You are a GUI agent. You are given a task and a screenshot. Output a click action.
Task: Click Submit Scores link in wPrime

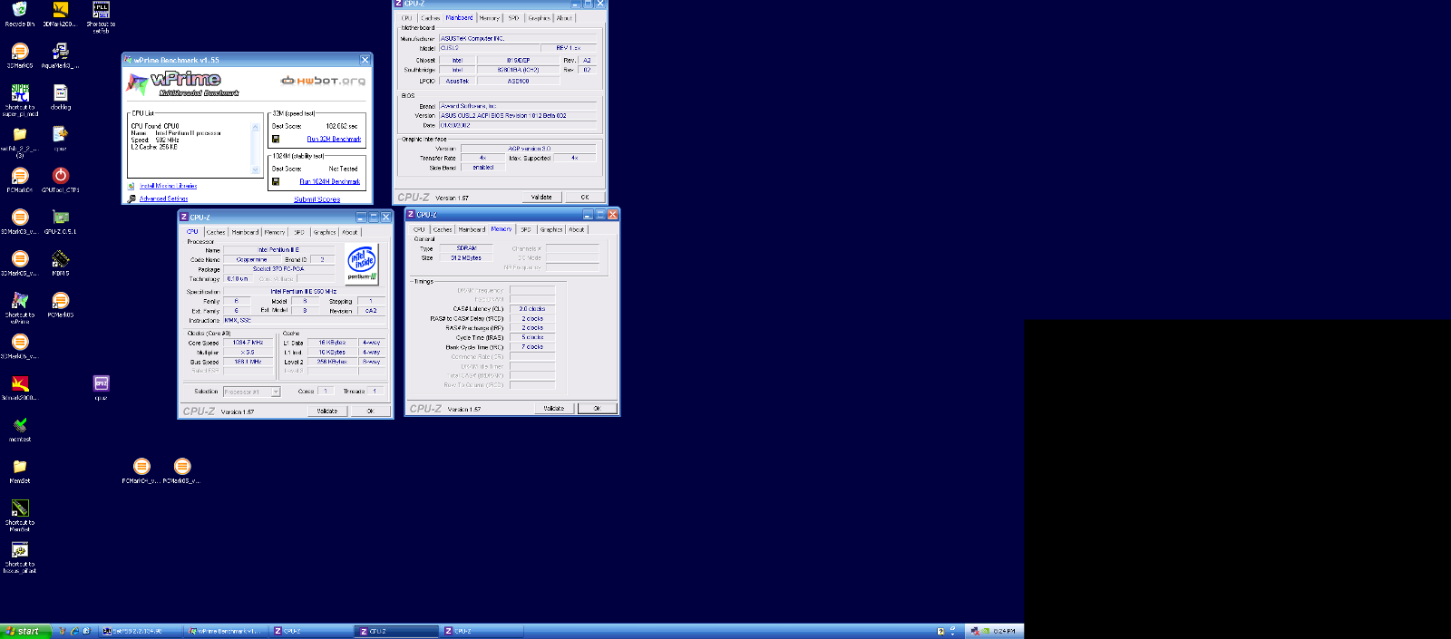(x=317, y=199)
